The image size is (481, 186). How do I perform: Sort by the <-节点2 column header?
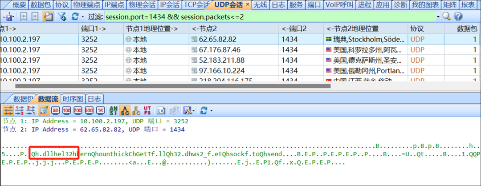tap(234, 28)
